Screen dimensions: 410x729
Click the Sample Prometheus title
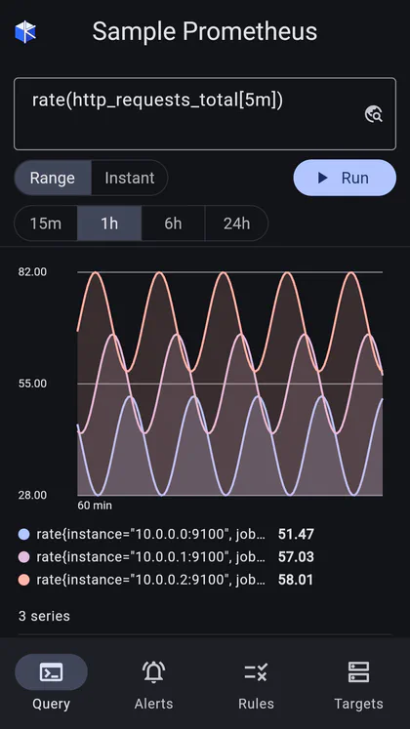[205, 32]
